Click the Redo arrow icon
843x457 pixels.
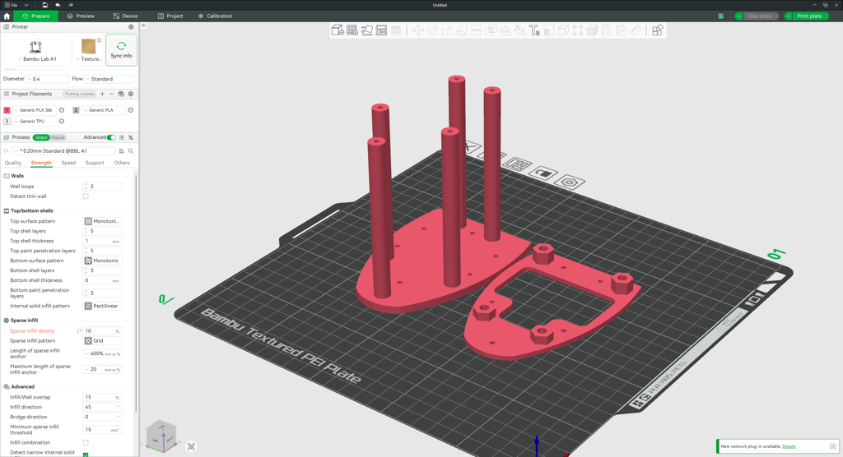tap(71, 5)
